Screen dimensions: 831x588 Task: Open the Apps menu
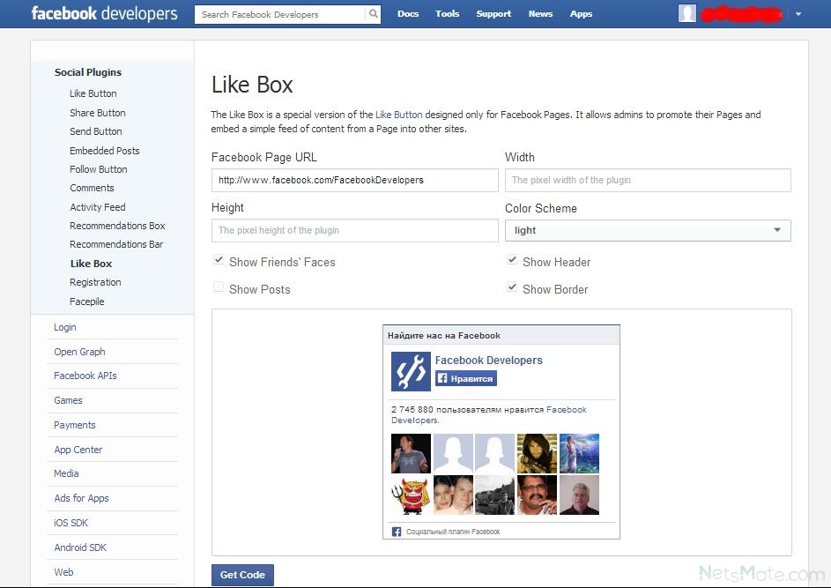tap(581, 14)
